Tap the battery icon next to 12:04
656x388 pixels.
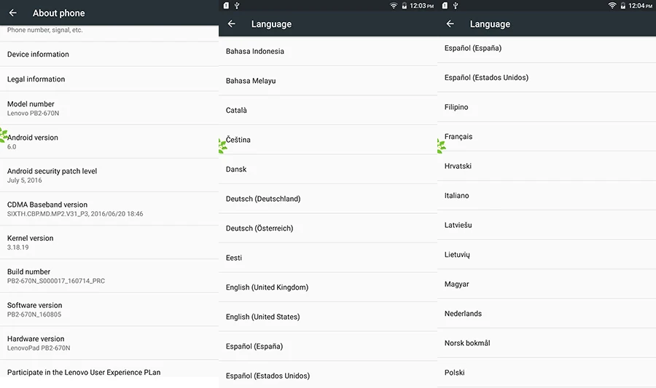623,5
